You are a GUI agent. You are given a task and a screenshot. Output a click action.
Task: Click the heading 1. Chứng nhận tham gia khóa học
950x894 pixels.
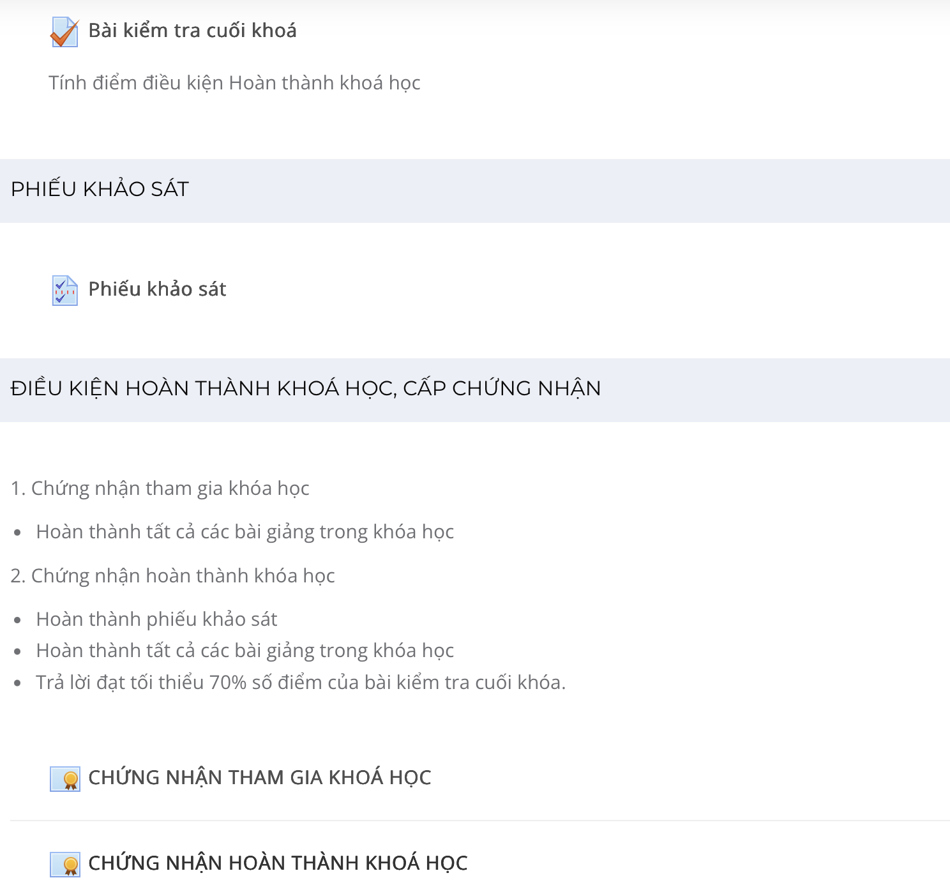pyautogui.click(x=160, y=489)
